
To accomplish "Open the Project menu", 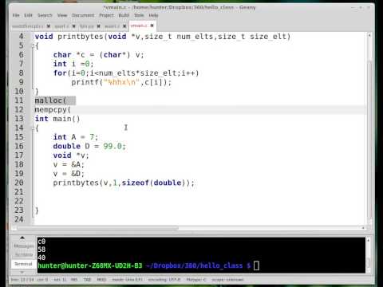I will coord(106,15).
